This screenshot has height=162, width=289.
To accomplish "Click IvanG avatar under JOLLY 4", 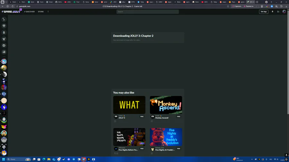I will (x=116, y=117).
